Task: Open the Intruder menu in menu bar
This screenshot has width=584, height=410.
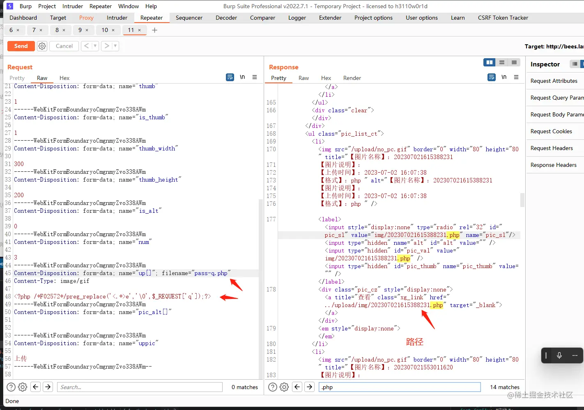Action: pyautogui.click(x=73, y=6)
